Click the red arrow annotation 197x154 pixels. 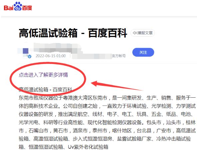pos(117,86)
